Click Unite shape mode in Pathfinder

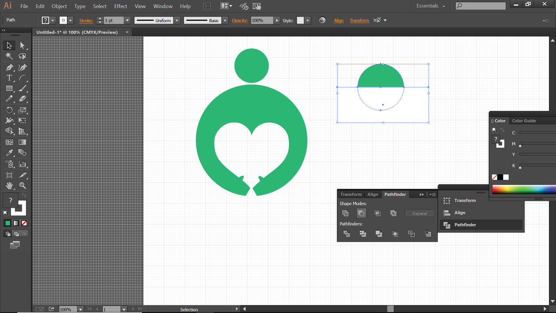pyautogui.click(x=345, y=213)
